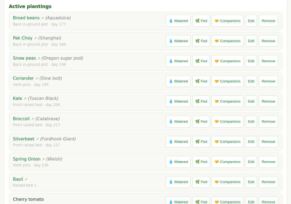291x204 pixels.
Task: Open the Broccoli plant link
Action: (23, 119)
